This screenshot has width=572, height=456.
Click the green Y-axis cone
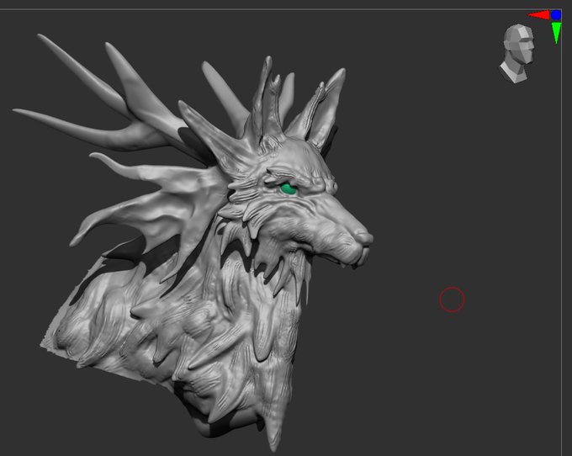coord(556,33)
